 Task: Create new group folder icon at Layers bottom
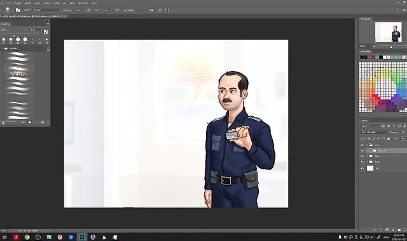pyautogui.click(x=399, y=230)
